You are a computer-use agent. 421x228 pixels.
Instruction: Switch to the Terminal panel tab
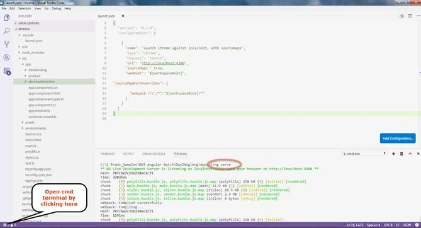180,154
